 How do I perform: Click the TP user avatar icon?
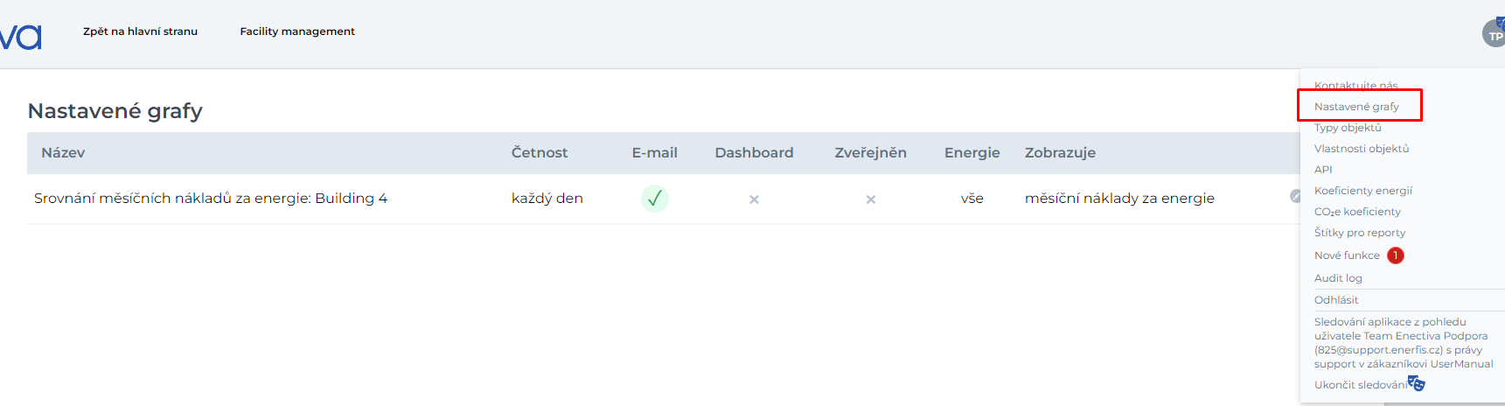1494,35
